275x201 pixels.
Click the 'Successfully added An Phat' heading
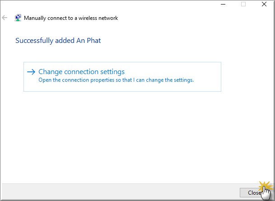[x=58, y=41]
